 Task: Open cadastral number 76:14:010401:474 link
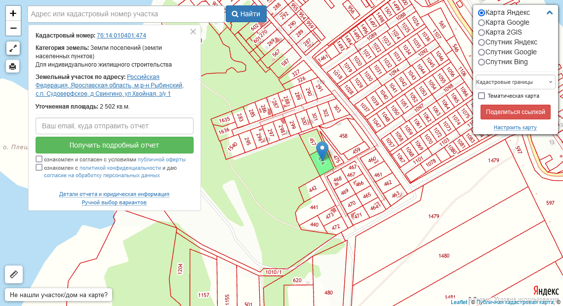pos(121,36)
